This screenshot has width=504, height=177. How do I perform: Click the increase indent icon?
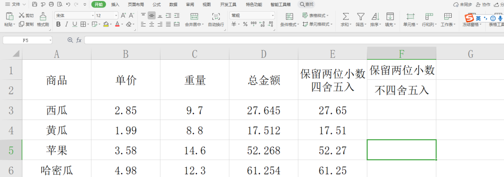click(176, 15)
